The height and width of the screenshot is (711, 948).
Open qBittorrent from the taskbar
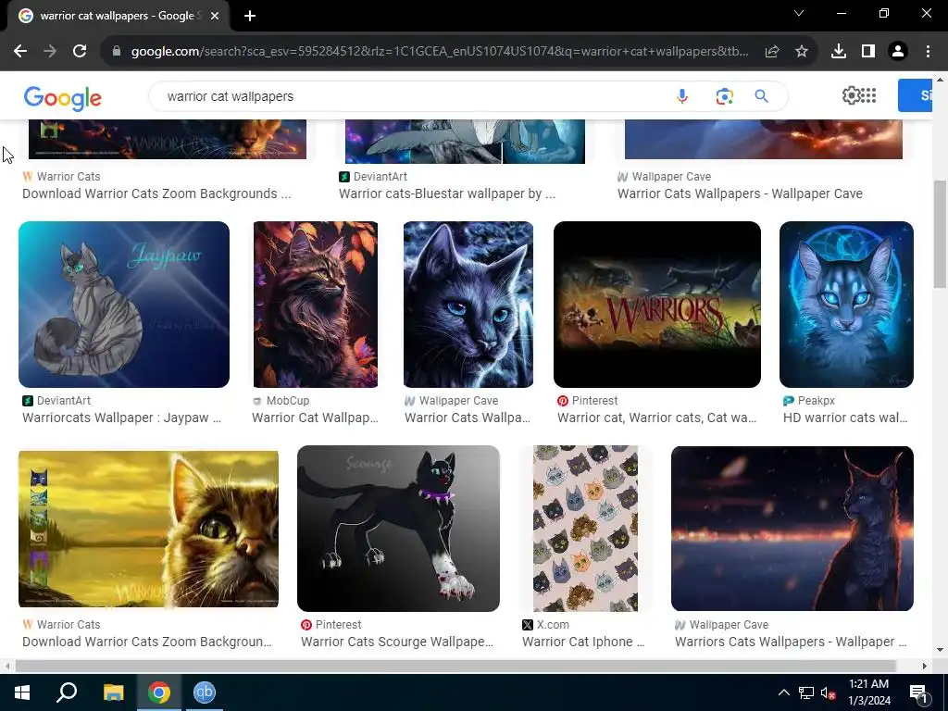pos(205,692)
